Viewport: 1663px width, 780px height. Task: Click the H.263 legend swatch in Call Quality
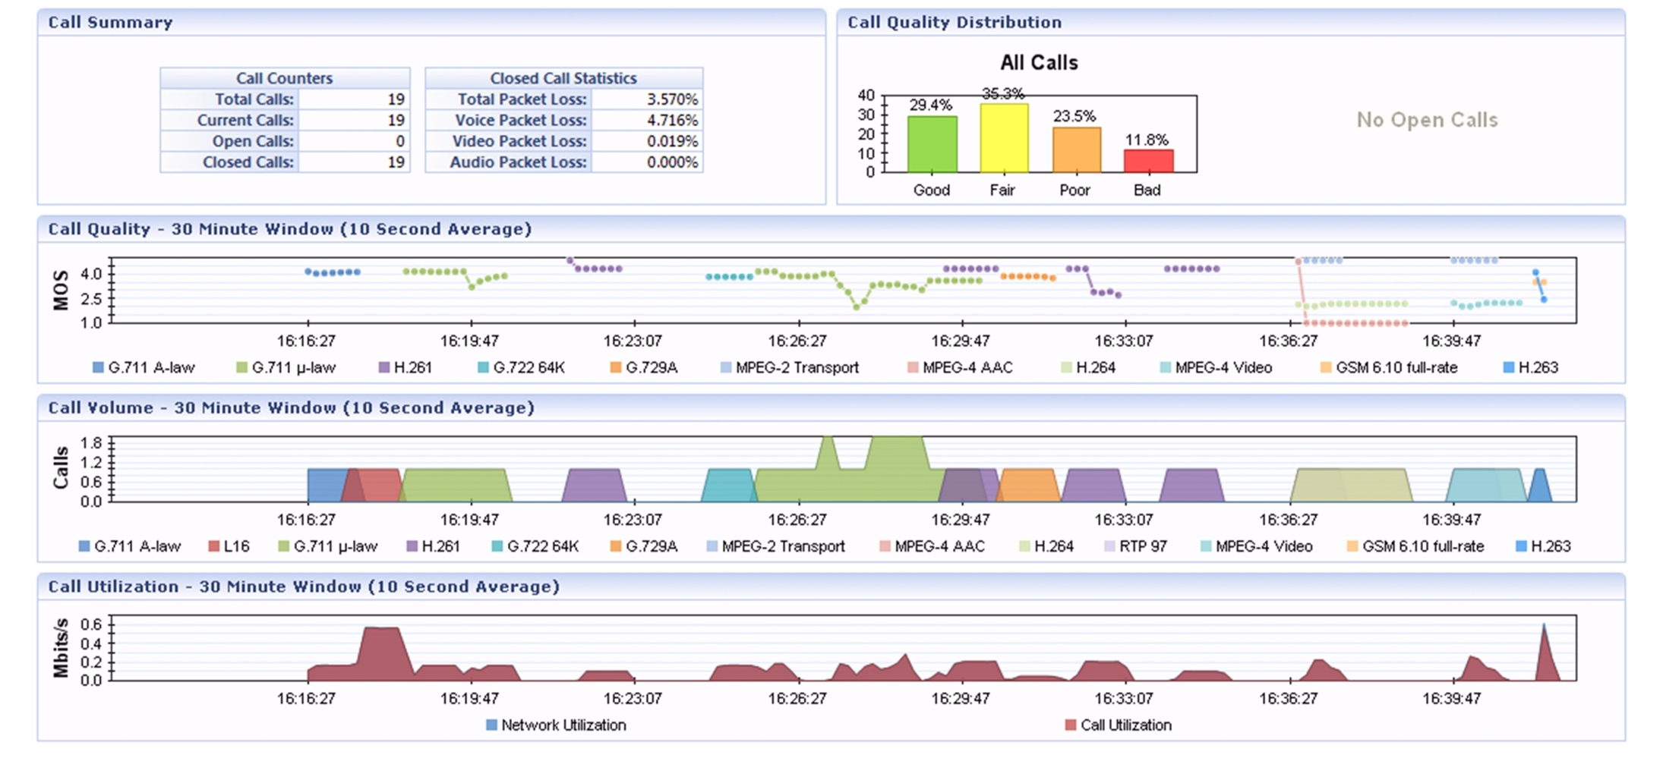coord(1509,367)
